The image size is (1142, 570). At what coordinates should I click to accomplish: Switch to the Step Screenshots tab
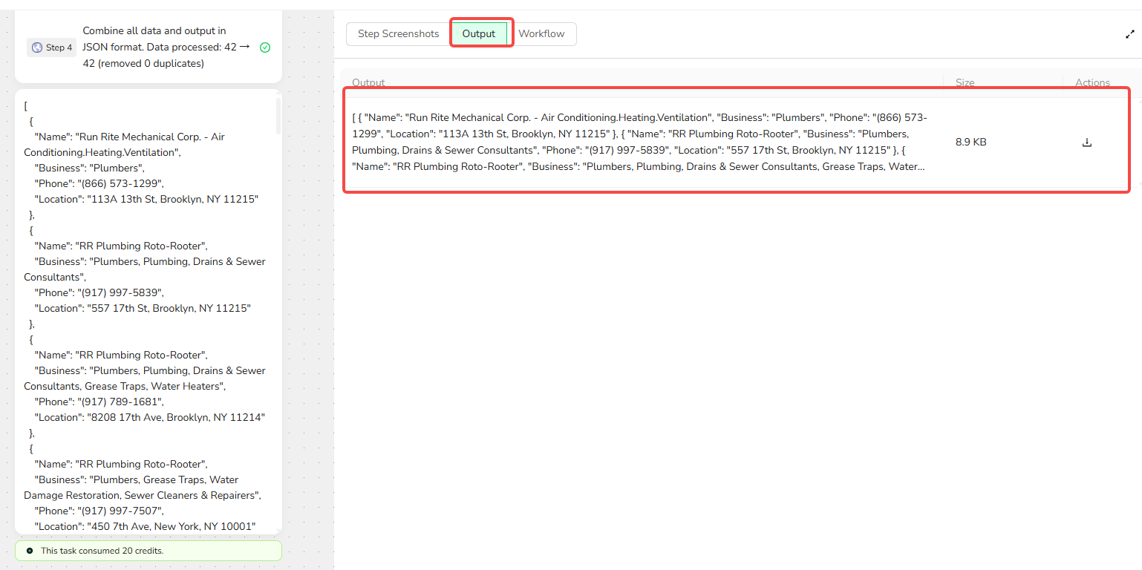click(x=398, y=34)
